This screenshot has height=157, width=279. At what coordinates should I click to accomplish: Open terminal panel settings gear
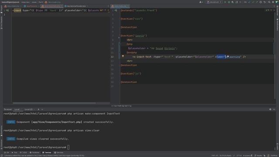click(x=270, y=109)
